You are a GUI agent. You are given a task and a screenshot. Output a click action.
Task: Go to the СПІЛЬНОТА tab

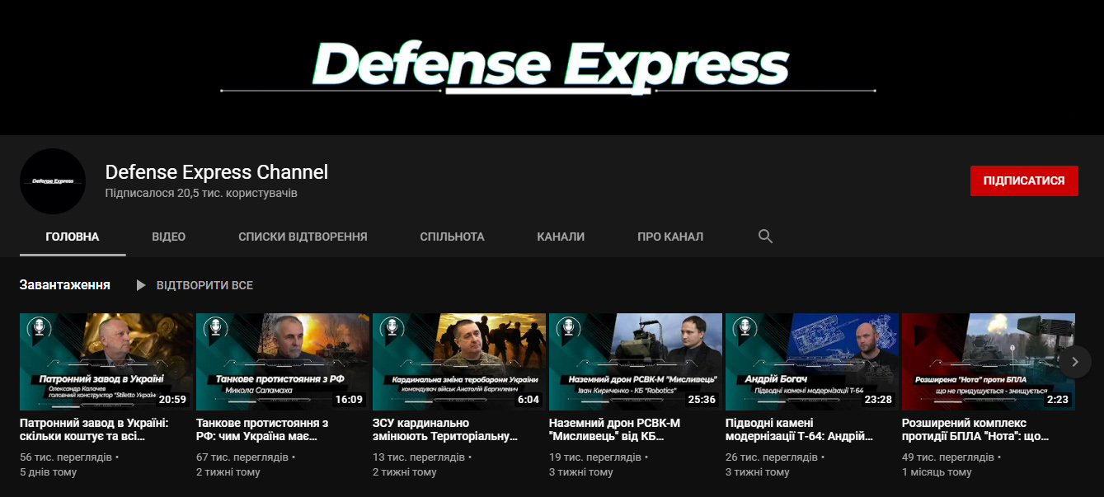452,237
